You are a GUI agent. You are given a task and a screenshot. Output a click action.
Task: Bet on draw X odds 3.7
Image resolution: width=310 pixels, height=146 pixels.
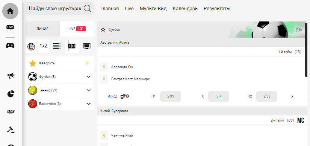click(219, 96)
